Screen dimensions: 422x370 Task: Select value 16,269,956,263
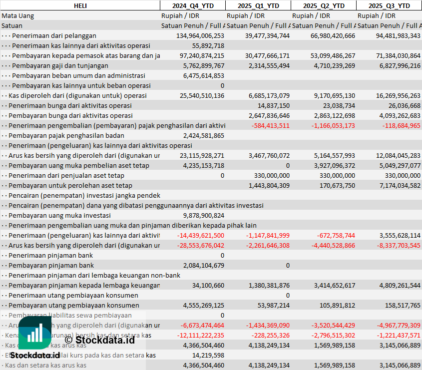click(x=398, y=95)
